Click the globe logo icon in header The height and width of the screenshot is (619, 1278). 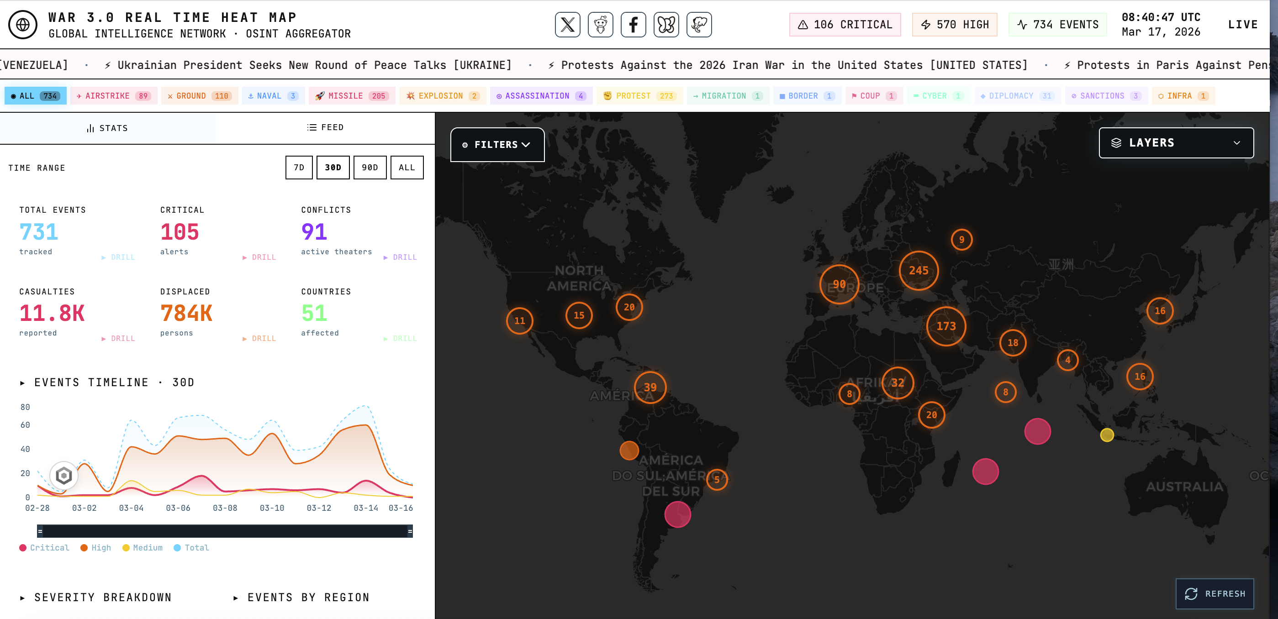23,24
